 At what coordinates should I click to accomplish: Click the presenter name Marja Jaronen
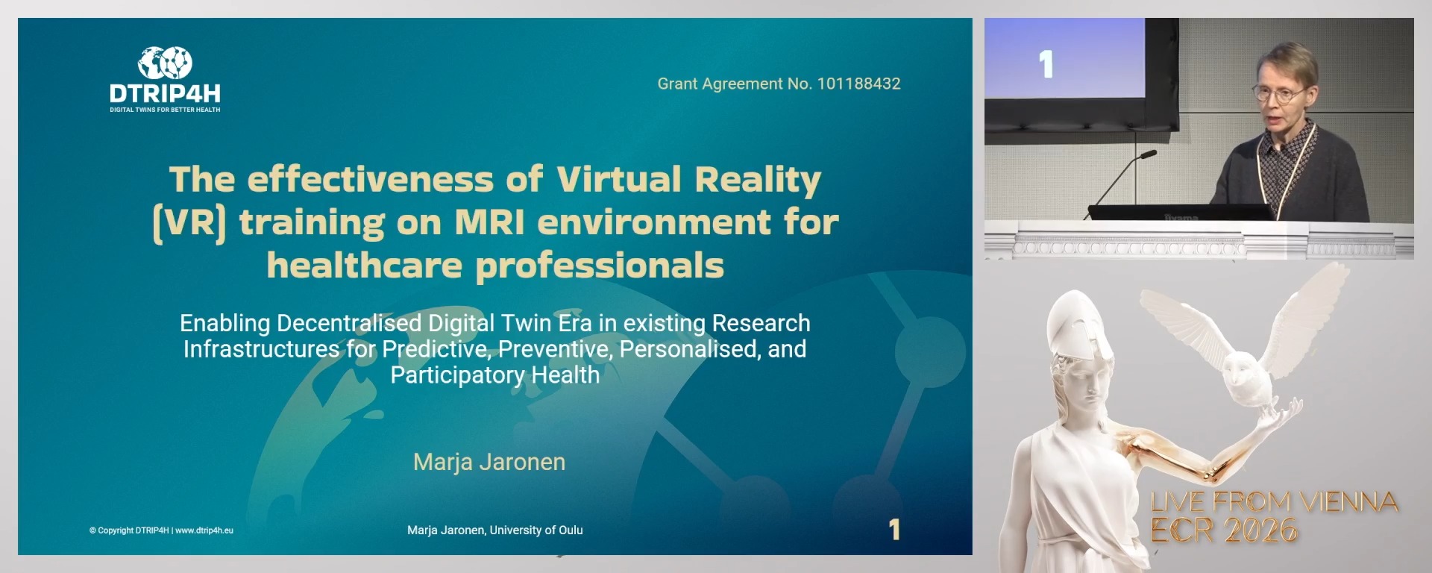[x=489, y=462]
